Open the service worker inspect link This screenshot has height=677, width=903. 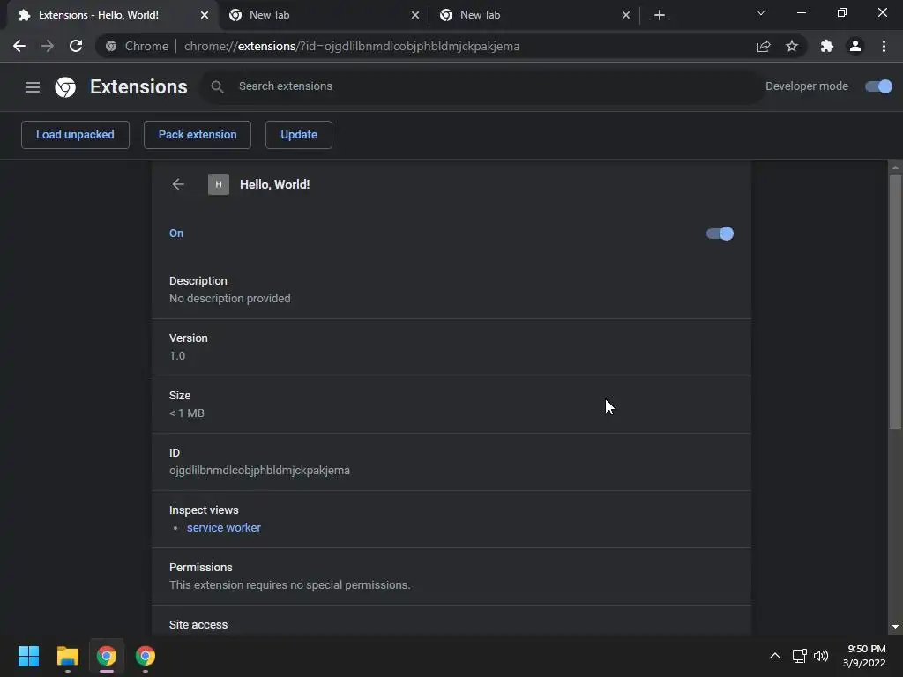pos(223,528)
